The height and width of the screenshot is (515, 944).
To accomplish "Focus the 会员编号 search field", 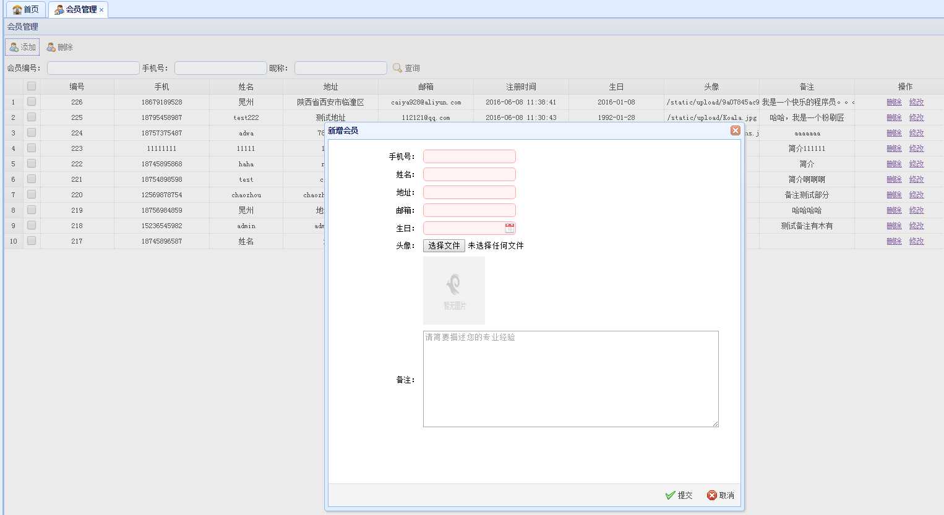I will pyautogui.click(x=93, y=68).
